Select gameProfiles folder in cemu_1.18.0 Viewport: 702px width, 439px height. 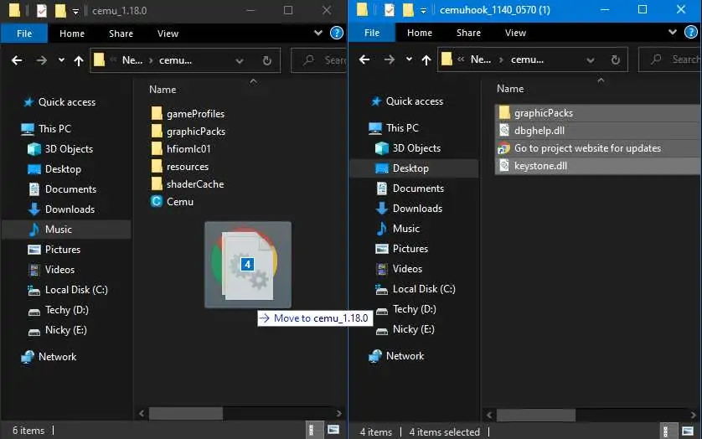point(188,114)
